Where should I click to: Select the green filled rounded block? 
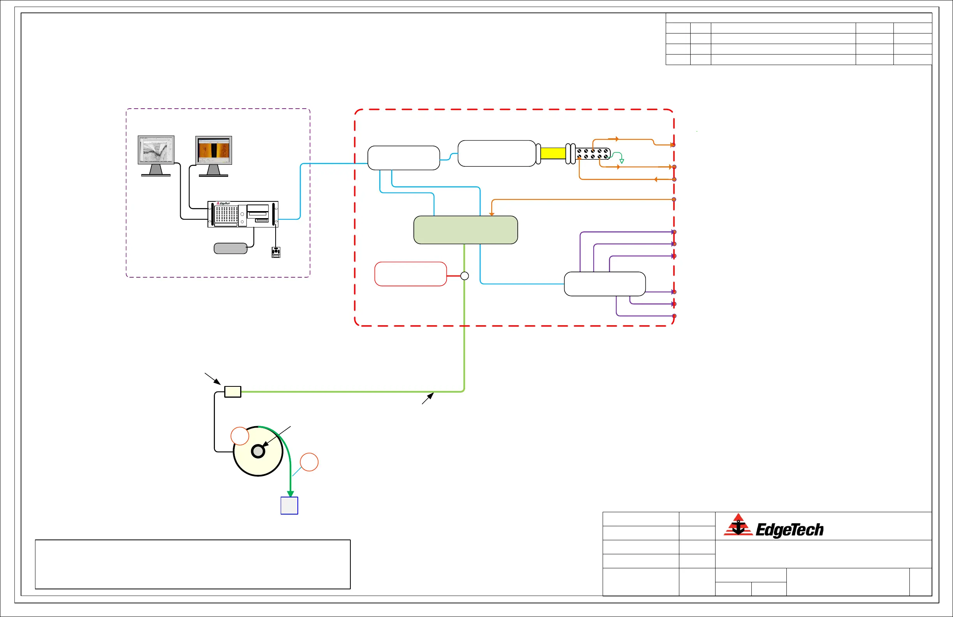[x=466, y=230]
